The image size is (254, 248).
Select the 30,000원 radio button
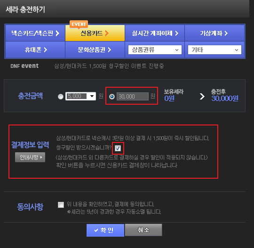(x=112, y=97)
